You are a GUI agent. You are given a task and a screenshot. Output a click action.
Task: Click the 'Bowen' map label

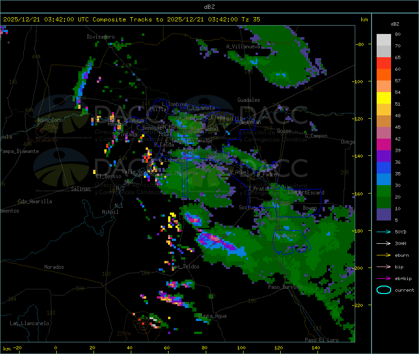[x=310, y=207]
